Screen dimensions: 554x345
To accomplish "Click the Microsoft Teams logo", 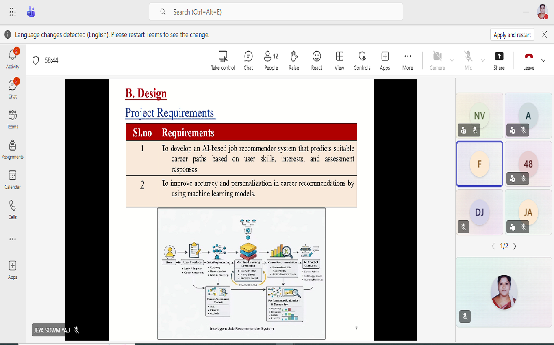I will pyautogui.click(x=31, y=12).
